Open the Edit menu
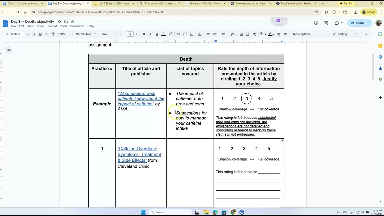384x216 pixels. click(22, 26)
